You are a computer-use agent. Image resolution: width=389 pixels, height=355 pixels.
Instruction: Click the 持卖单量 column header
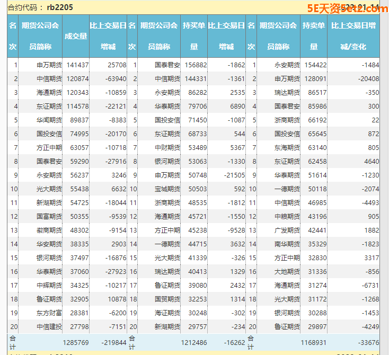[x=313, y=36]
